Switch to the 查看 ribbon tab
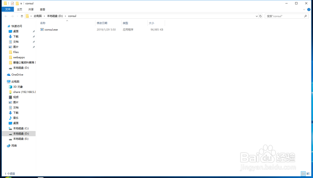The height and width of the screenshot is (178, 313). click(x=43, y=9)
